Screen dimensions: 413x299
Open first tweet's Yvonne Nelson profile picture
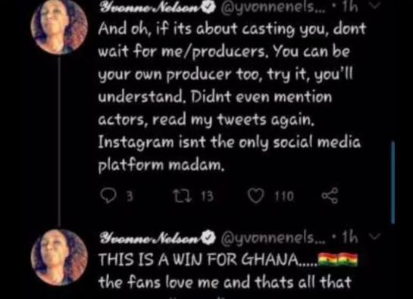pos(59,26)
